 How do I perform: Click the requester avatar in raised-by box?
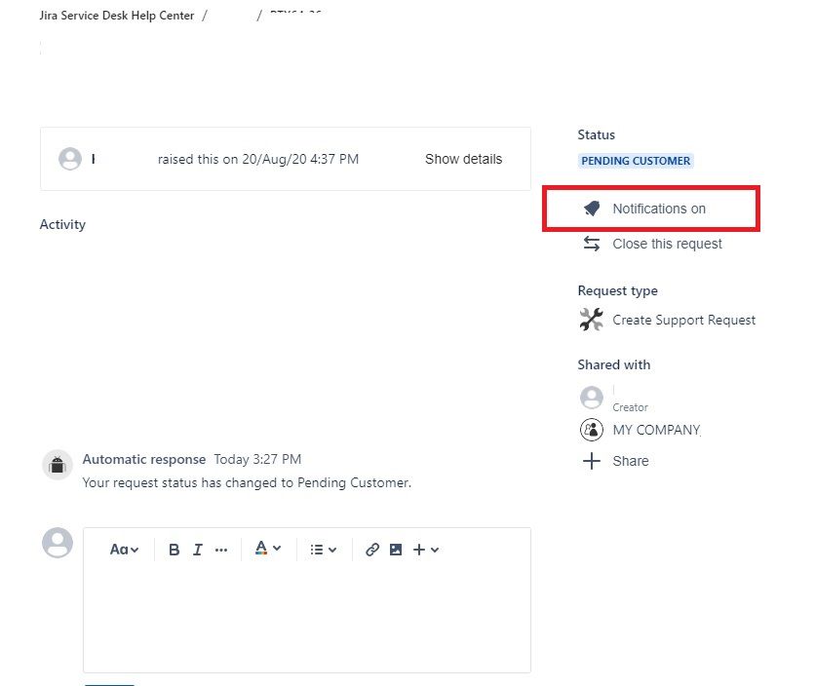[x=70, y=159]
